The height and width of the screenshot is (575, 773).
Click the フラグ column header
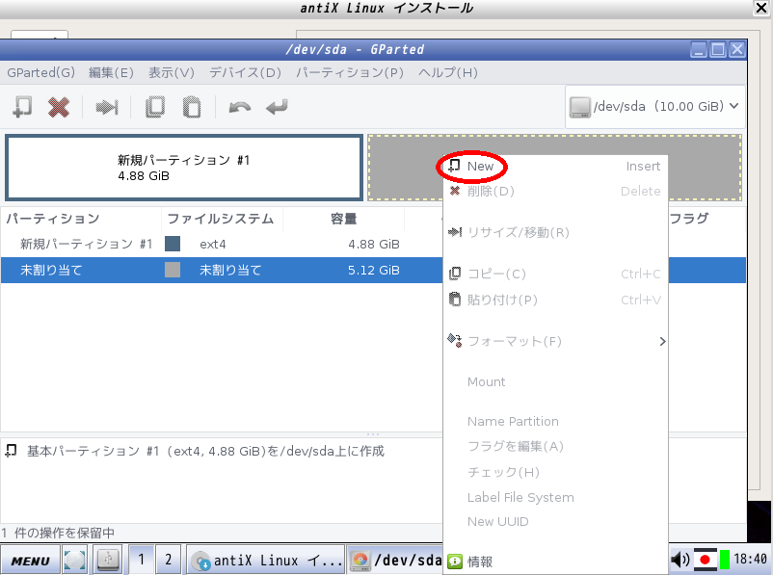tap(689, 219)
